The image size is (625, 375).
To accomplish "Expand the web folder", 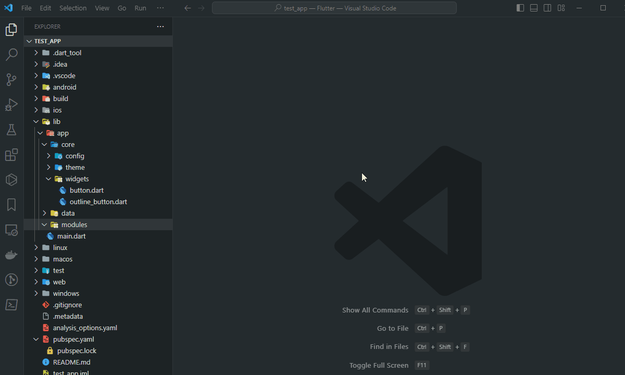I will [98, 282].
